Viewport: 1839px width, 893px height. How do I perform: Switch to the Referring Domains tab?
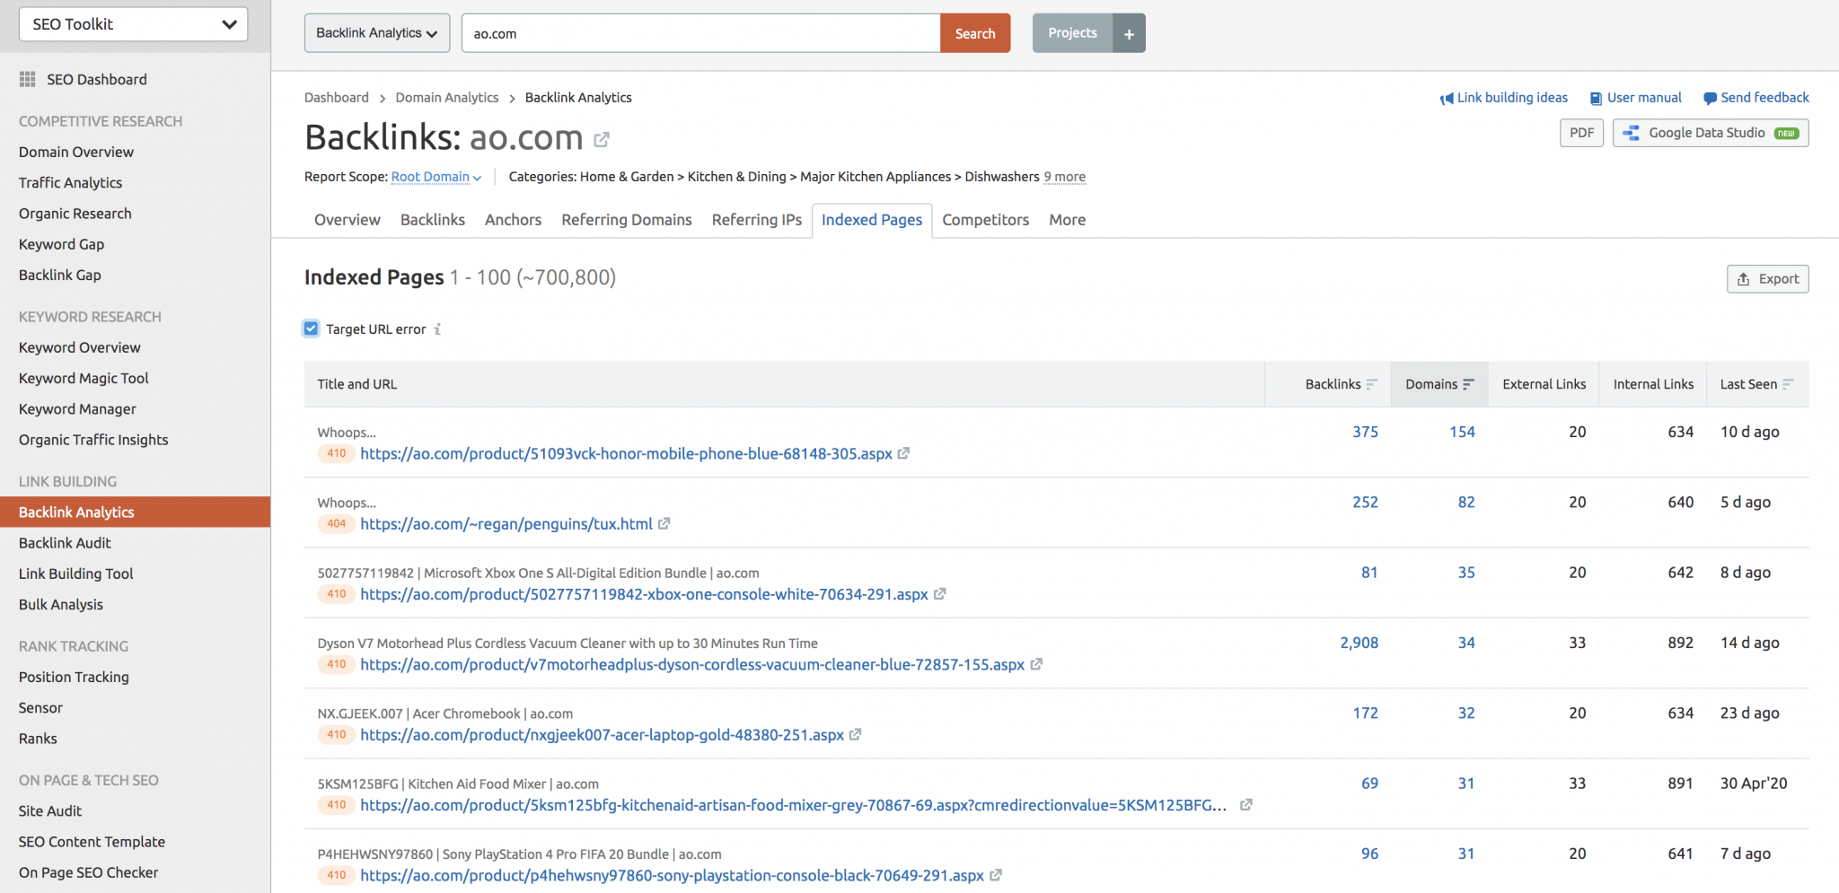tap(626, 220)
